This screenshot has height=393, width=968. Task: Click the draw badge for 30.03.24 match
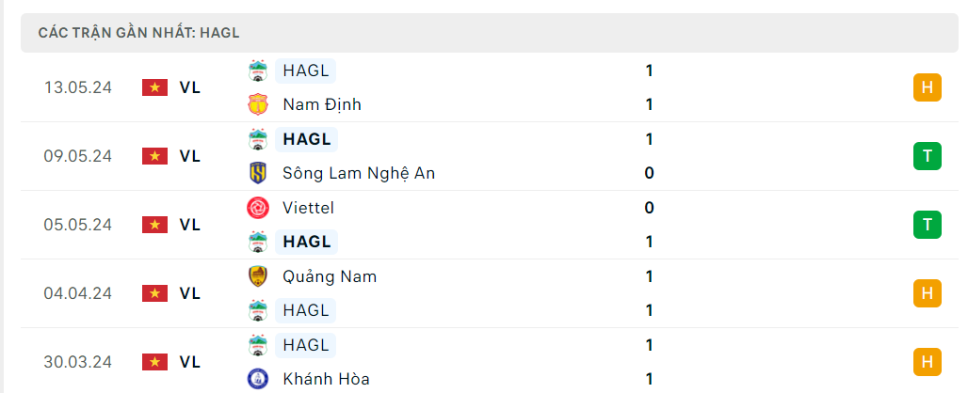(x=927, y=362)
